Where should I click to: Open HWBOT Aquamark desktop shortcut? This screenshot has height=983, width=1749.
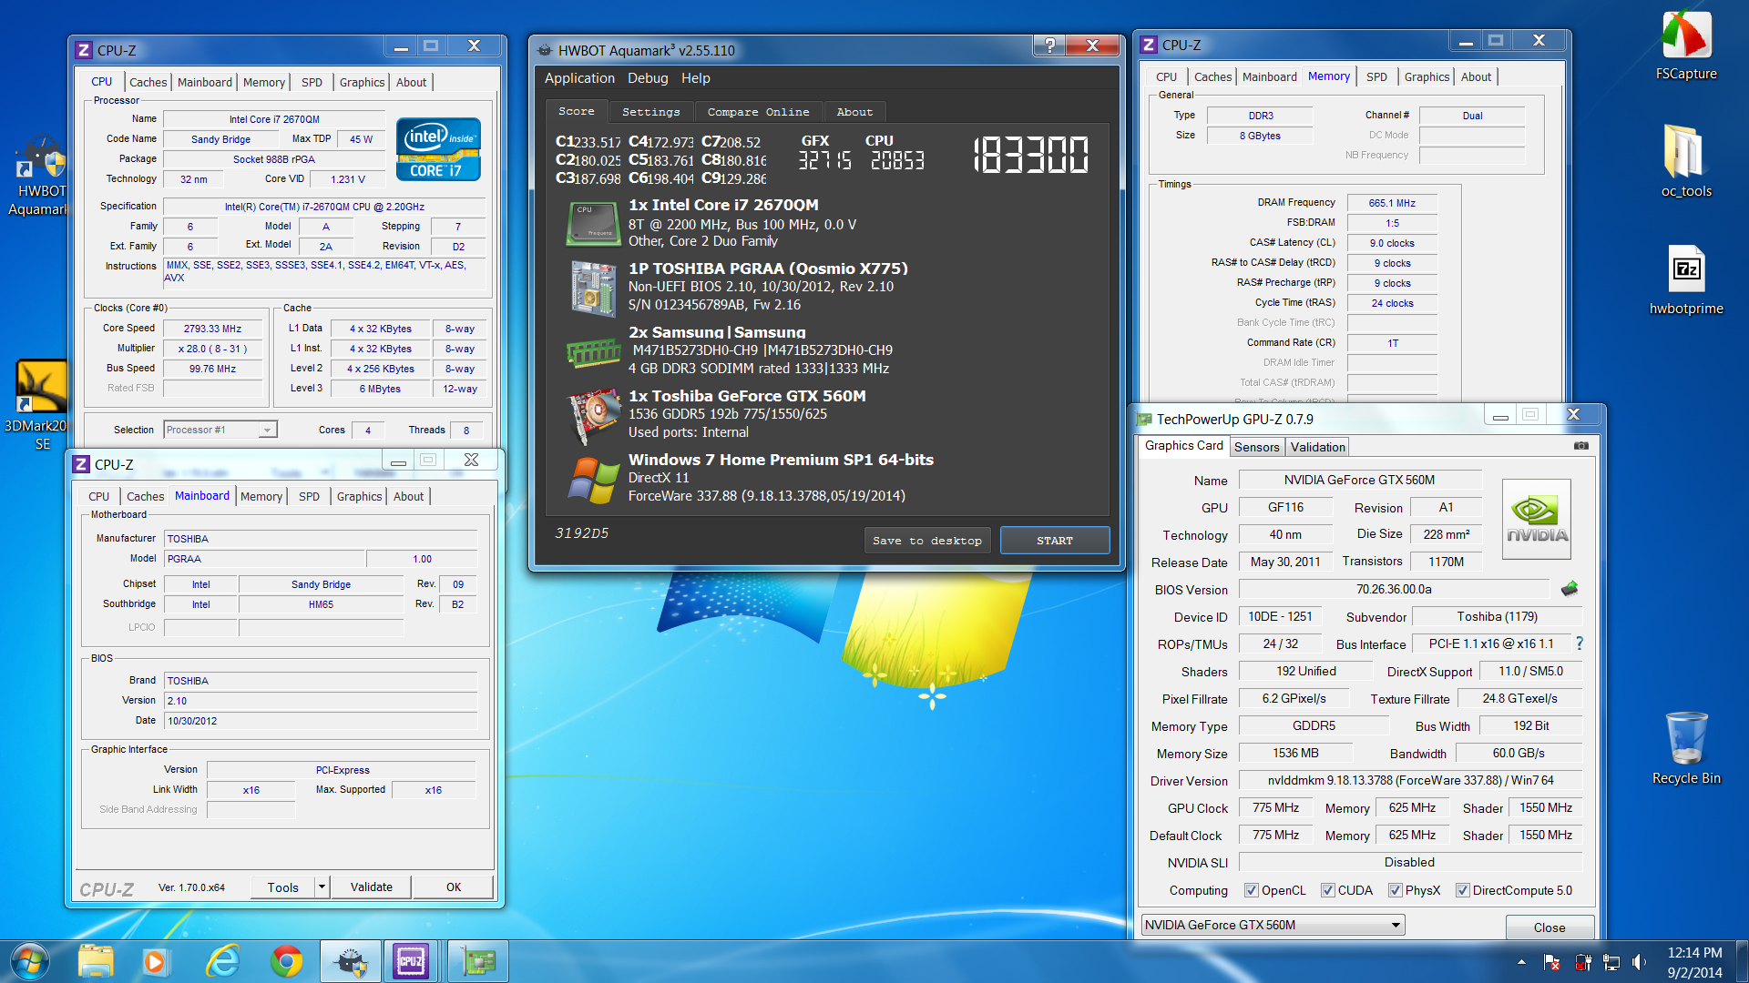point(38,177)
